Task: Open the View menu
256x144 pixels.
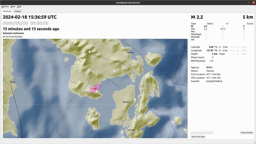Action: point(13,7)
